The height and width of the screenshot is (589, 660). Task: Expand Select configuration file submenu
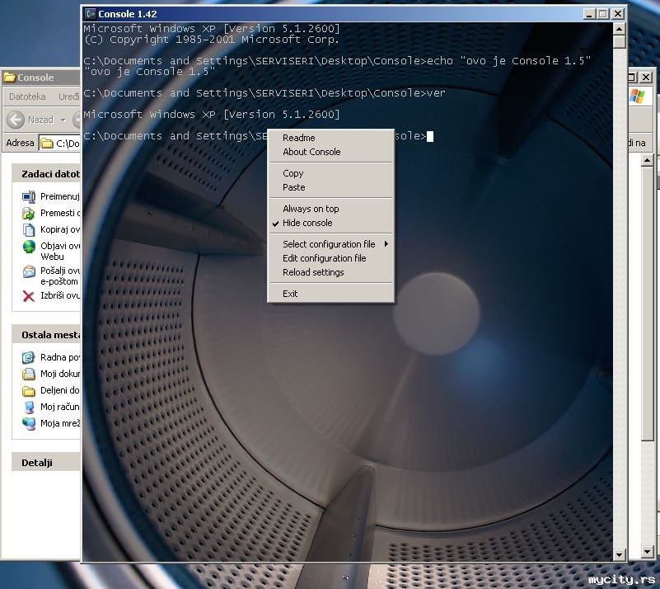click(330, 244)
